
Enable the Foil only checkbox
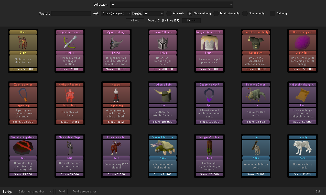pyautogui.click(x=273, y=14)
